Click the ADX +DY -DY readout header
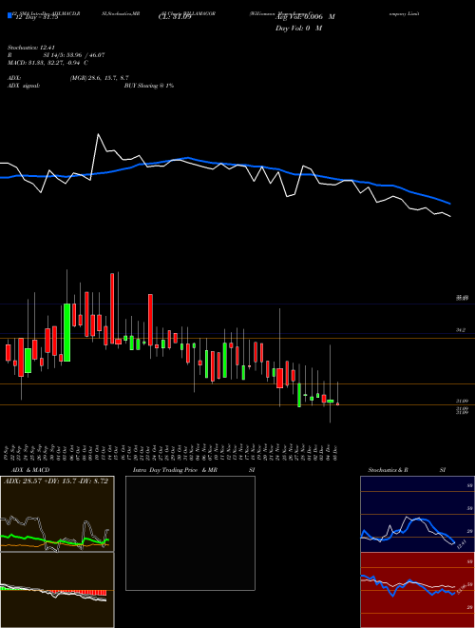The height and width of the screenshot is (628, 475). 56,481
